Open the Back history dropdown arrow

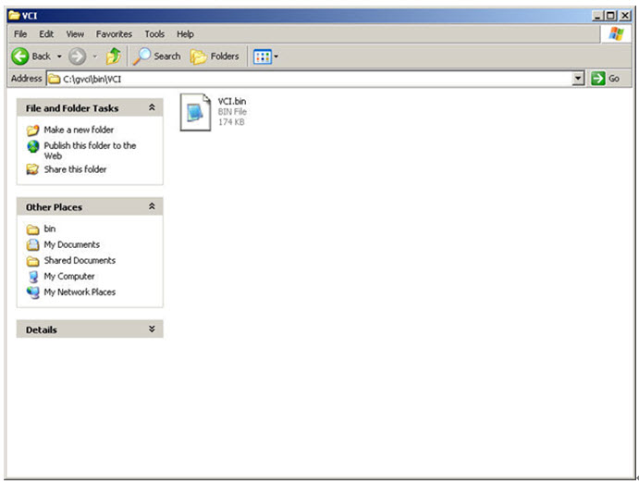[x=59, y=56]
